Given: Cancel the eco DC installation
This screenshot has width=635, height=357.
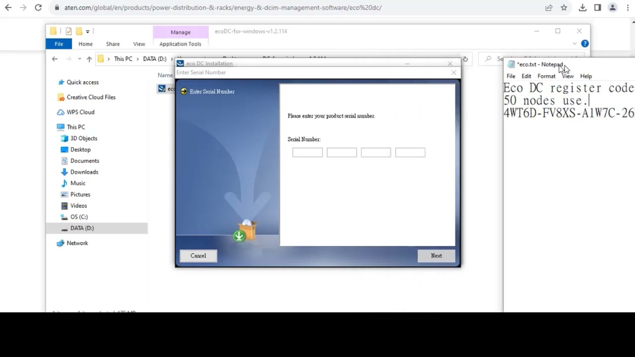Looking at the screenshot, I should click(x=198, y=256).
